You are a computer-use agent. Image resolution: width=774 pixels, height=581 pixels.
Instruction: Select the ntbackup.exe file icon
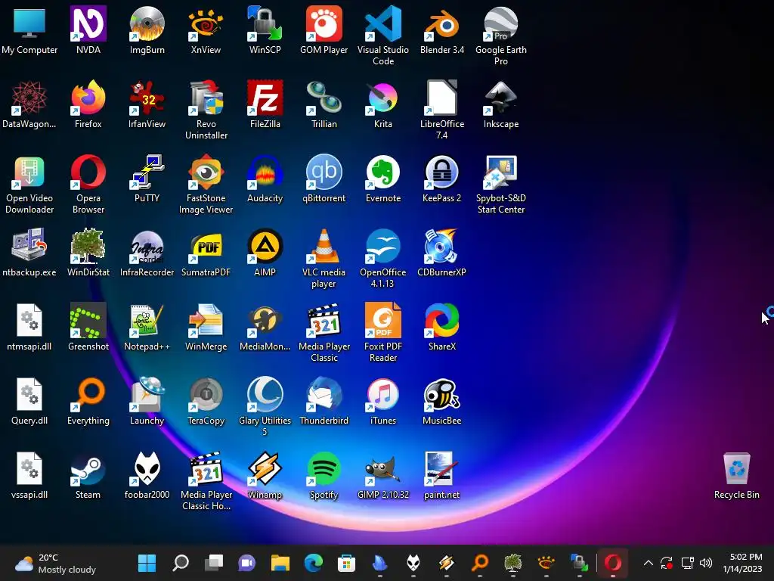pyautogui.click(x=29, y=246)
